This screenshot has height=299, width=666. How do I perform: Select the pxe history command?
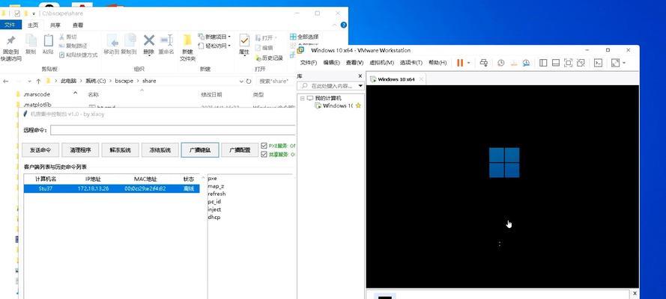click(x=212, y=179)
